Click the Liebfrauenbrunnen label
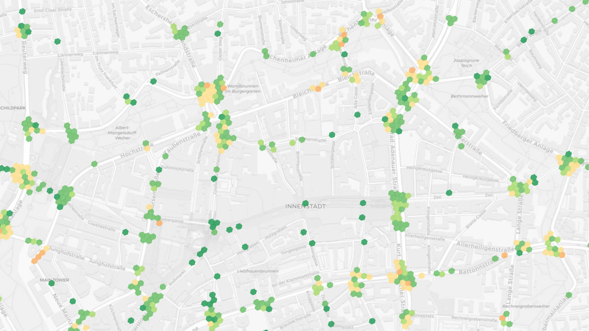The image size is (589, 331). pos(258,271)
